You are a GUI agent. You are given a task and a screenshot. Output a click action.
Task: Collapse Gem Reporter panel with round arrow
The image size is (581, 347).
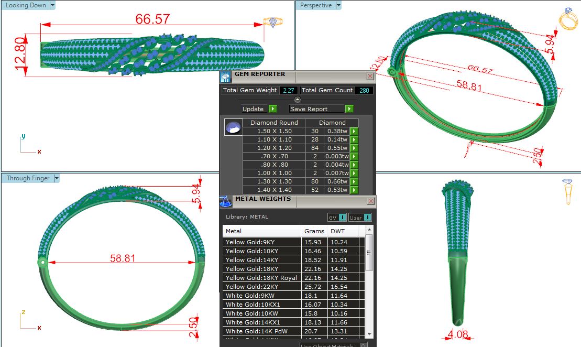click(297, 100)
